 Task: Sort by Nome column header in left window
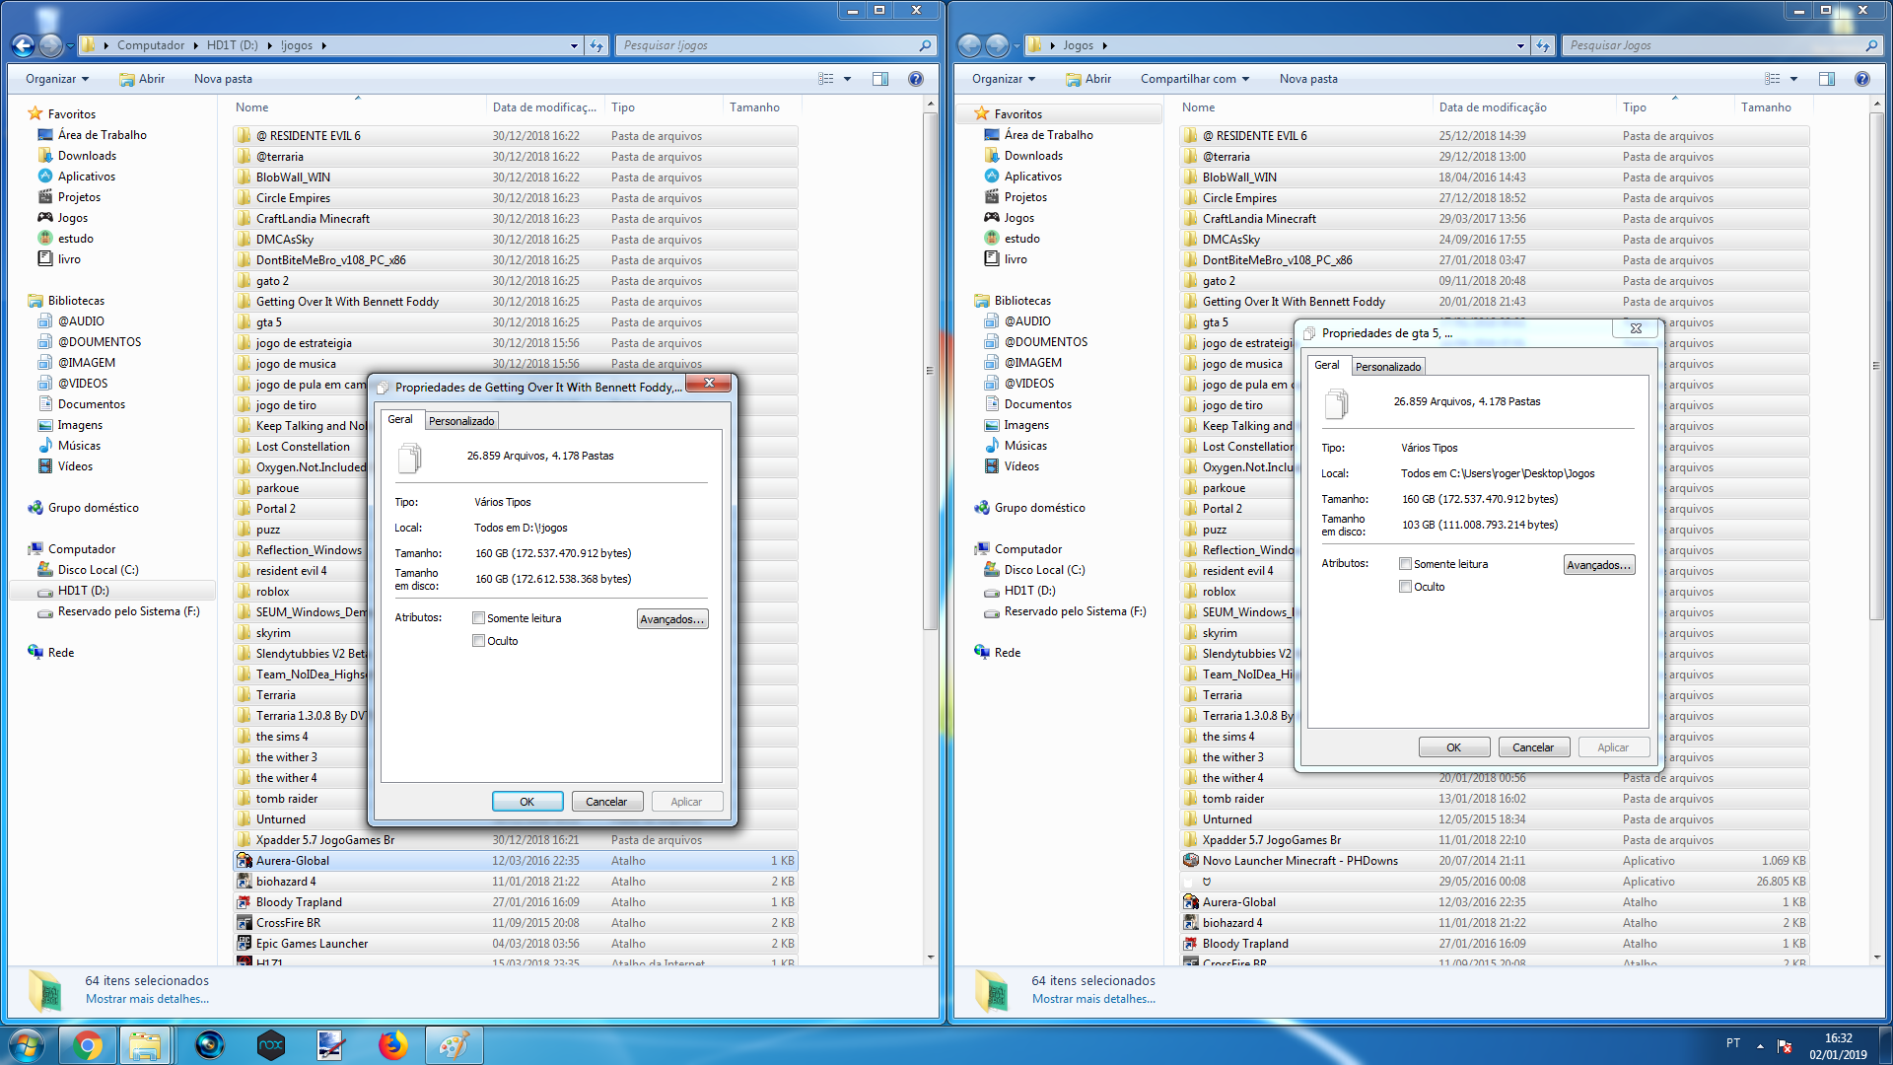coord(359,107)
